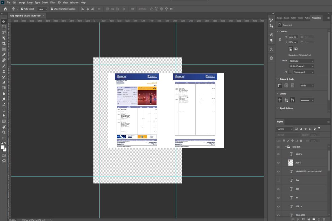The image size is (332, 221).
Task: Open the Layers filter Kind dropdown
Action: [285, 129]
